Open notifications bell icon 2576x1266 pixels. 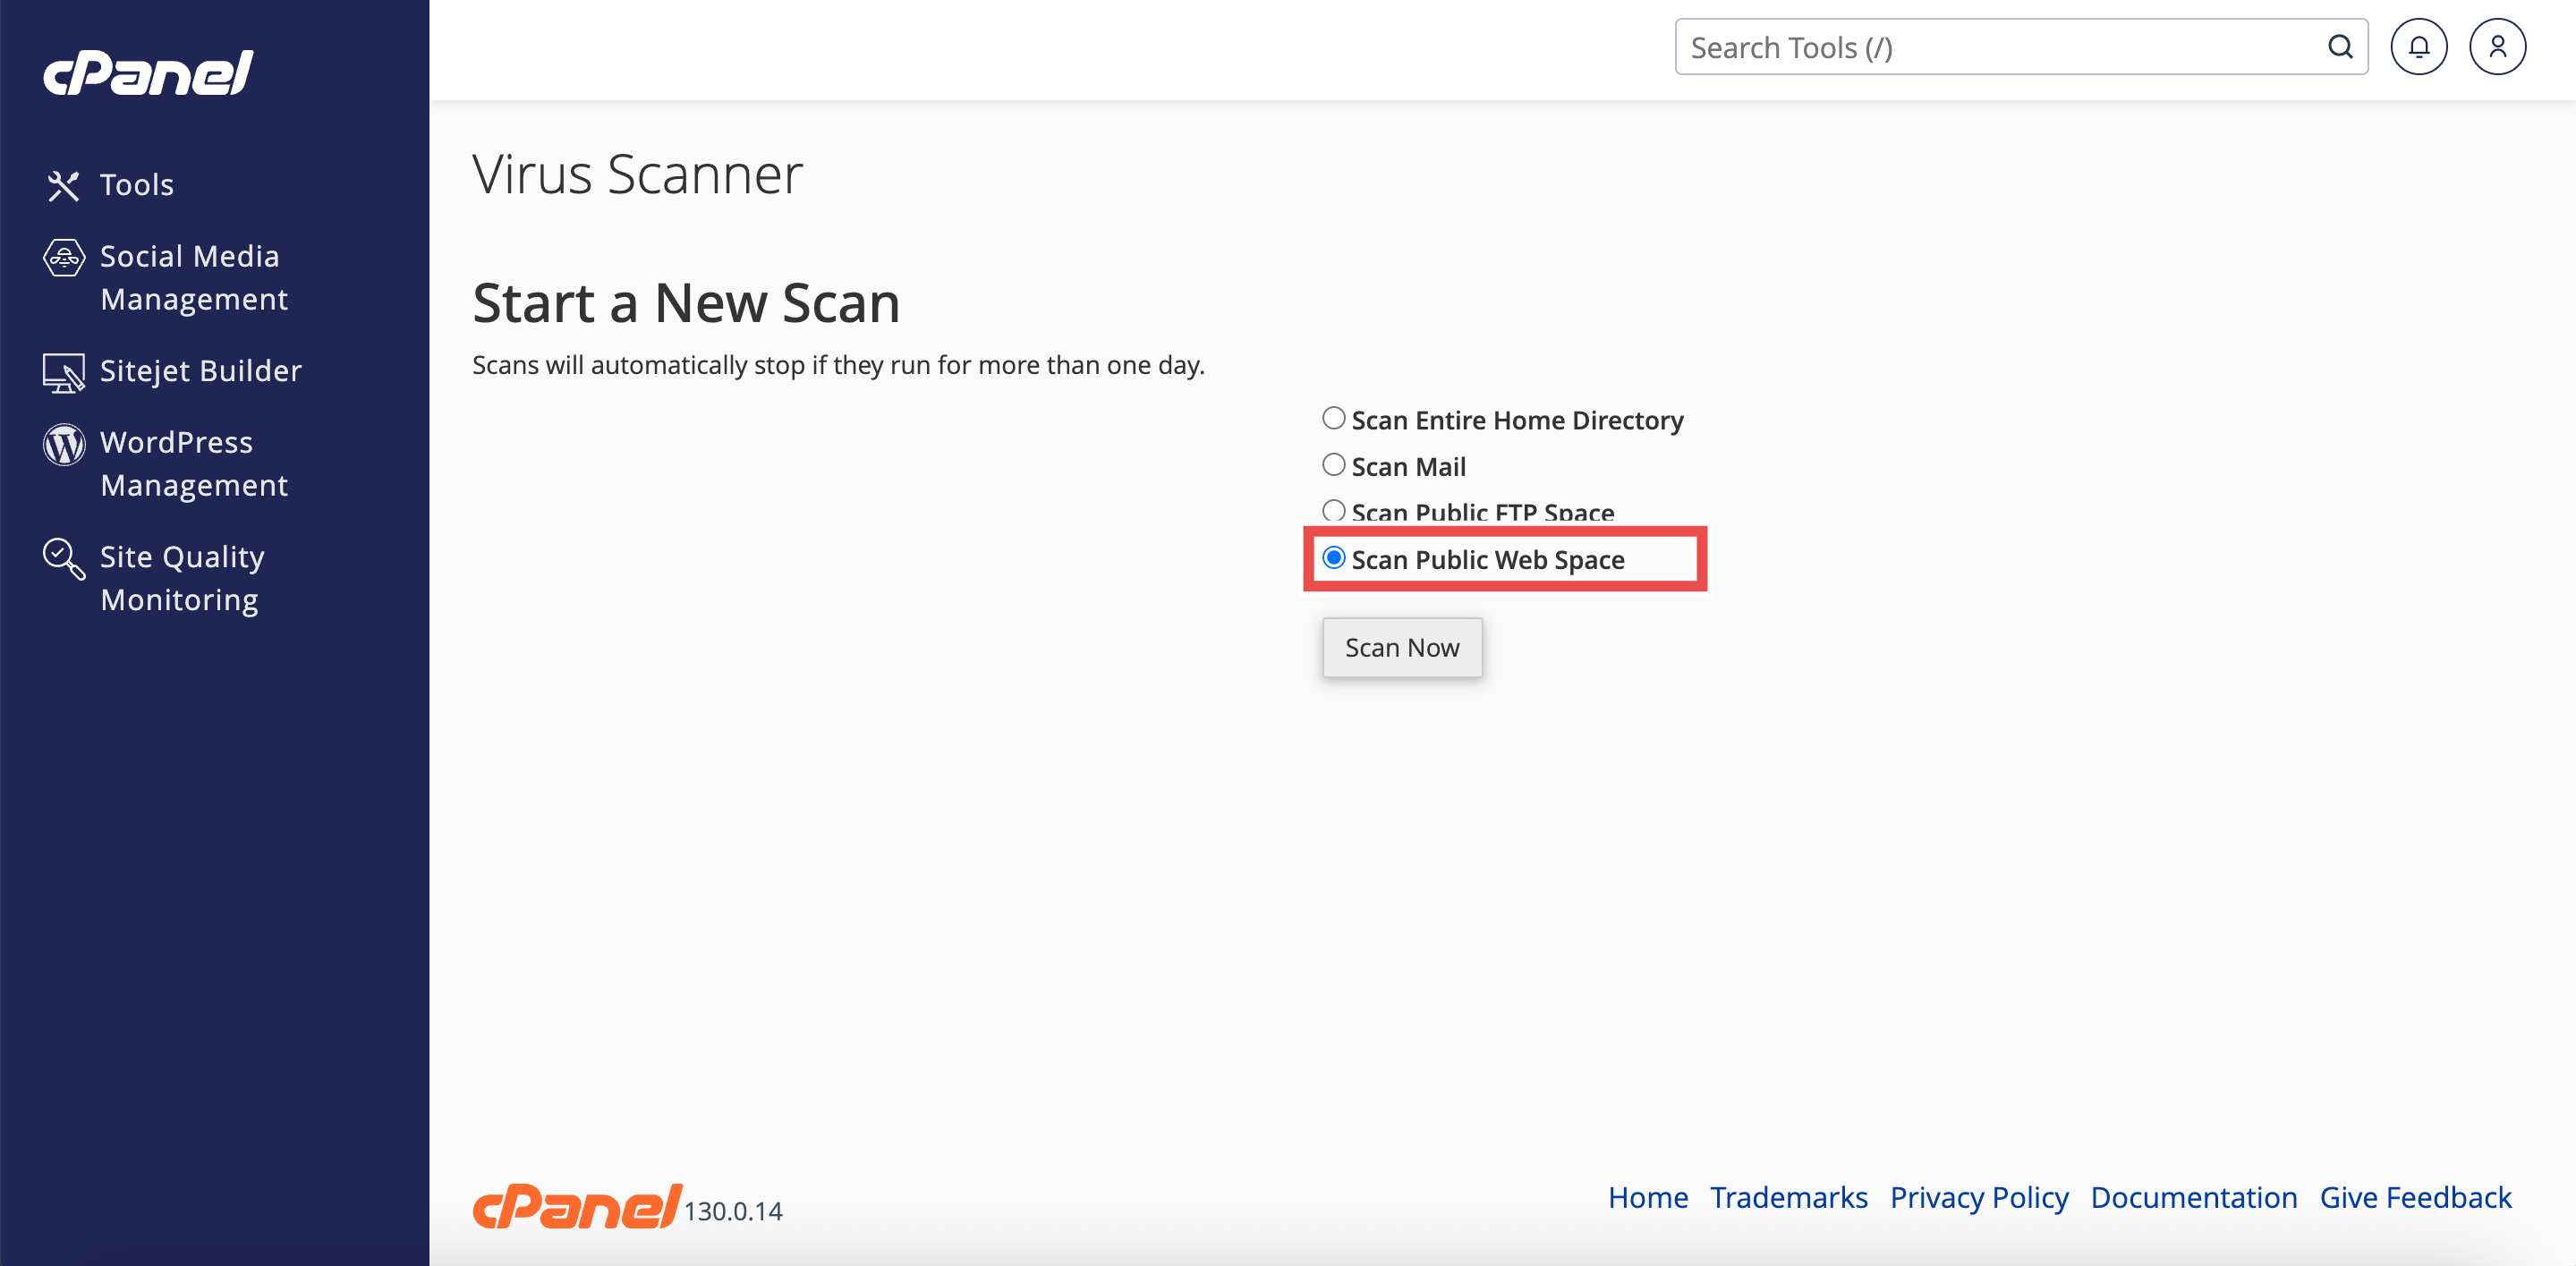click(2418, 47)
